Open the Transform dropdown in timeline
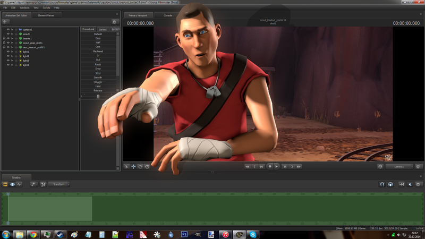Screen dimensions: 425x239 [x=59, y=184]
